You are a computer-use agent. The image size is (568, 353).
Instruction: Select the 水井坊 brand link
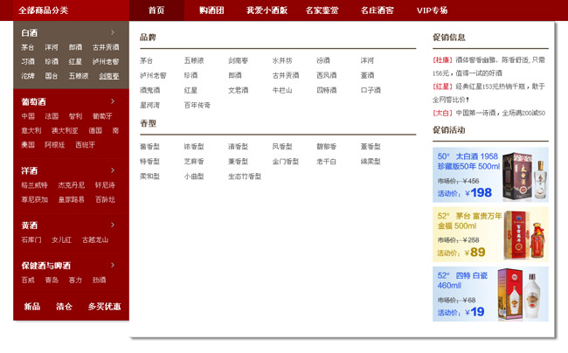(x=281, y=60)
